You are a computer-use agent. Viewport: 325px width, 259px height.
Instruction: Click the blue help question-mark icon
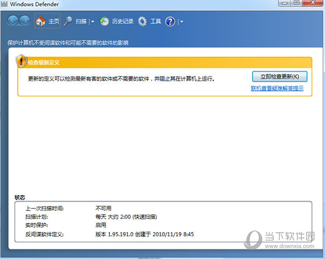click(x=170, y=22)
